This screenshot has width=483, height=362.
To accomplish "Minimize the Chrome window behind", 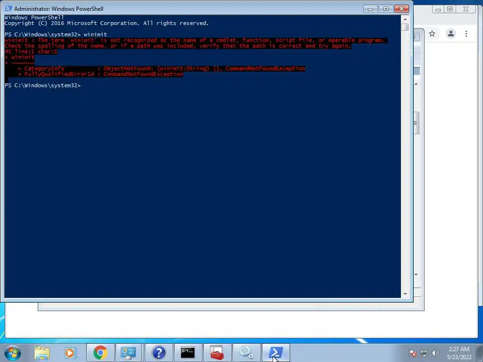I will [x=438, y=9].
